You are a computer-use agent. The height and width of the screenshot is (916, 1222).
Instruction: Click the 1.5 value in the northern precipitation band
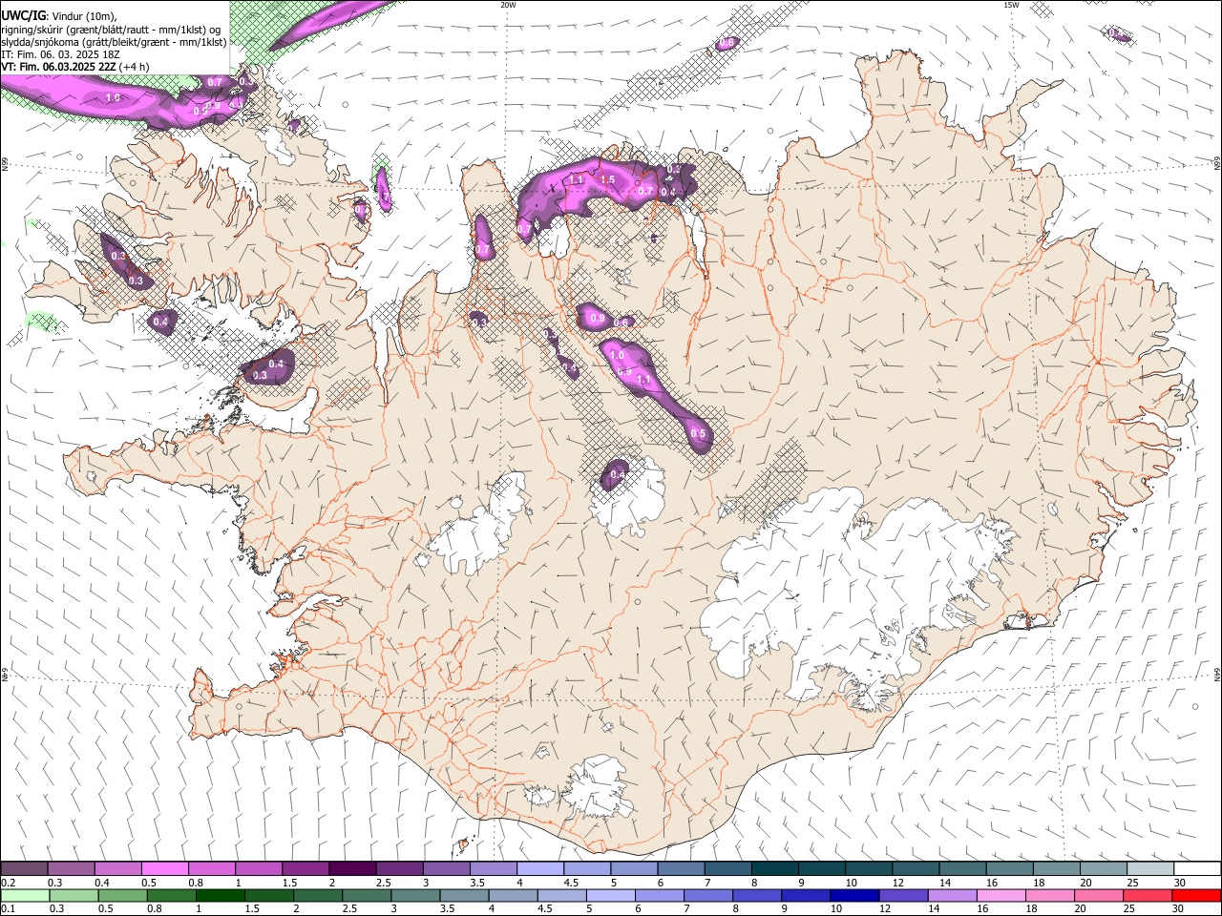coord(607,179)
